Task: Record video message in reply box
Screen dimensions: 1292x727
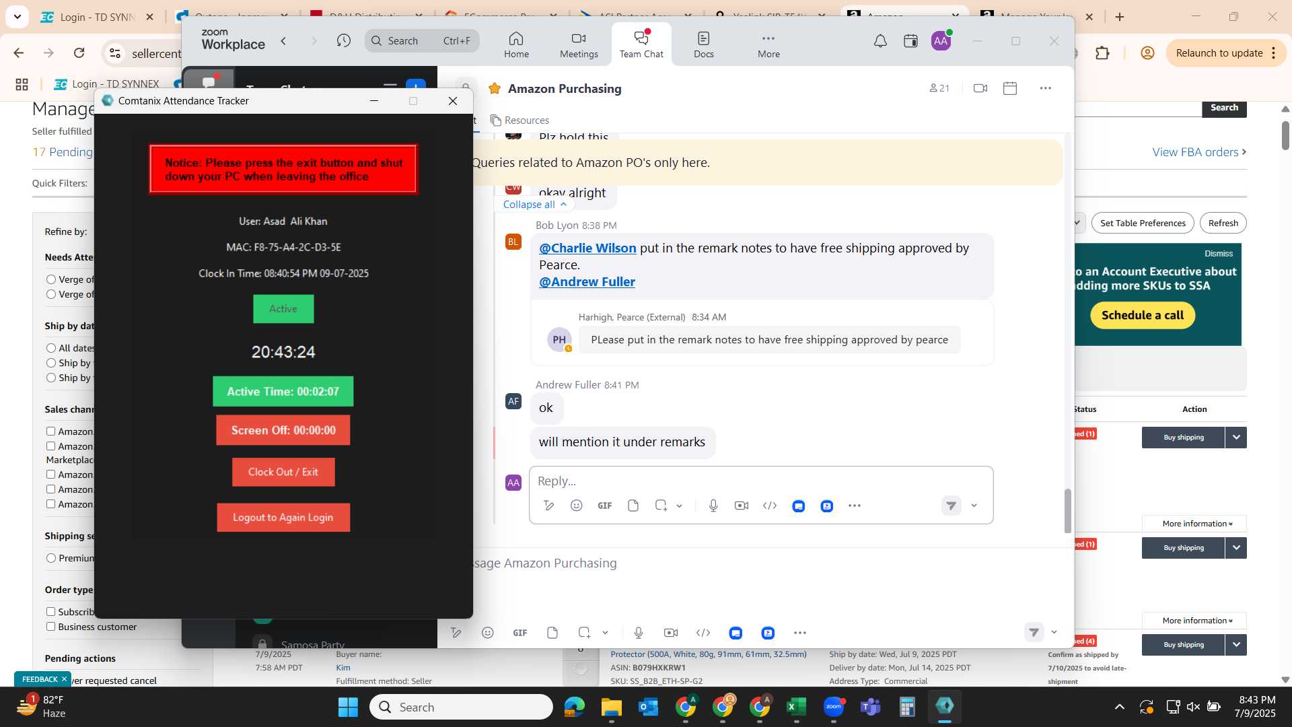Action: 742,506
